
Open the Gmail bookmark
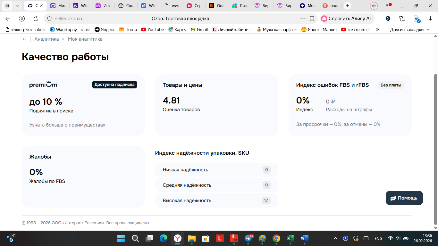pyautogui.click(x=199, y=29)
